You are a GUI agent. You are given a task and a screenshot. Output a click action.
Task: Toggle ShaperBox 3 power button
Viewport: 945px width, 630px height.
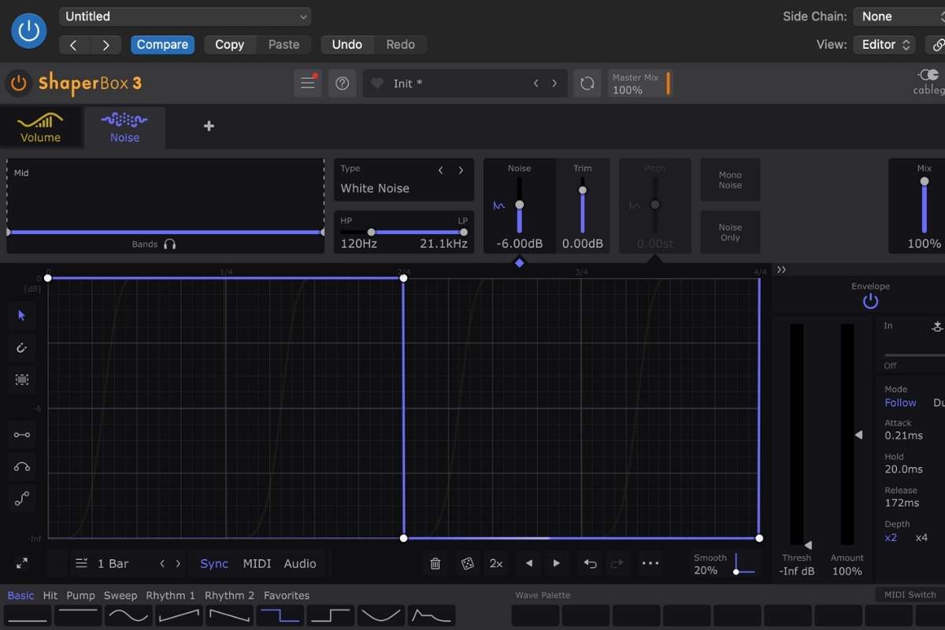pyautogui.click(x=19, y=83)
